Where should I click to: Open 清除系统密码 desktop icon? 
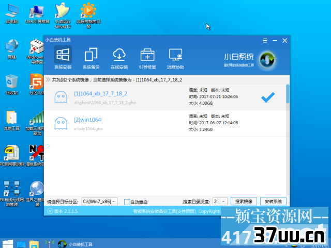[x=36, y=156]
